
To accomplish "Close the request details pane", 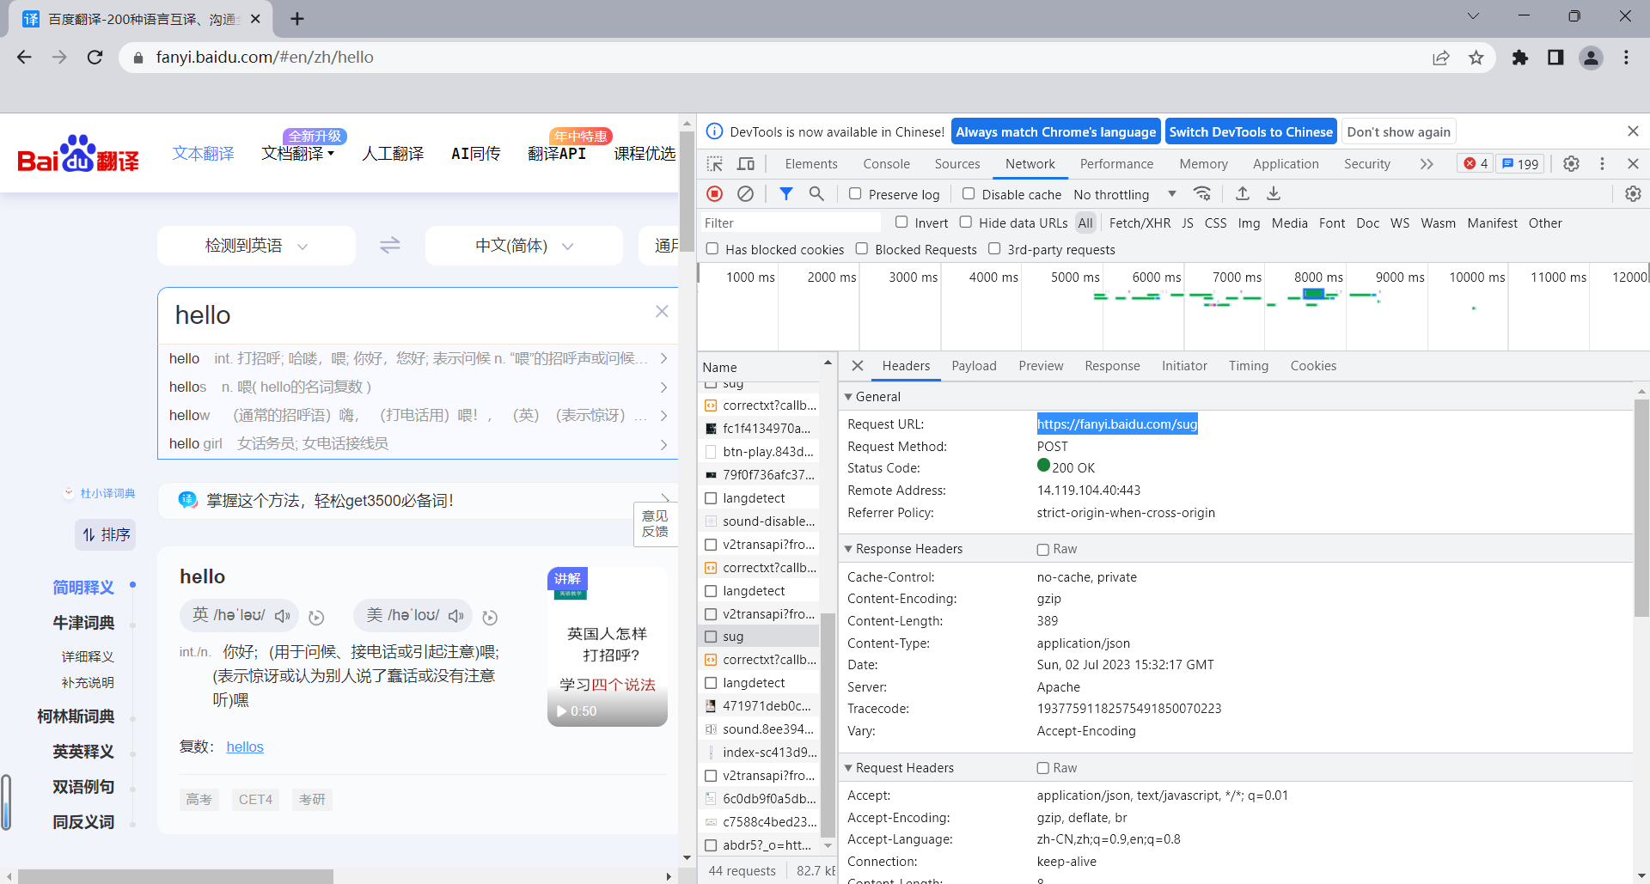I will 857,366.
